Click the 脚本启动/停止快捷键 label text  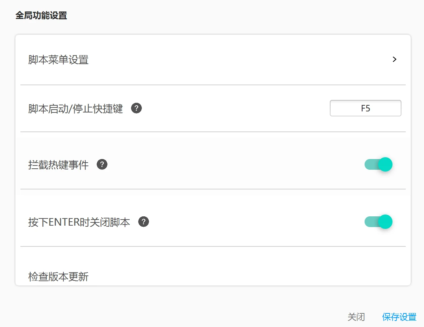pyautogui.click(x=76, y=109)
